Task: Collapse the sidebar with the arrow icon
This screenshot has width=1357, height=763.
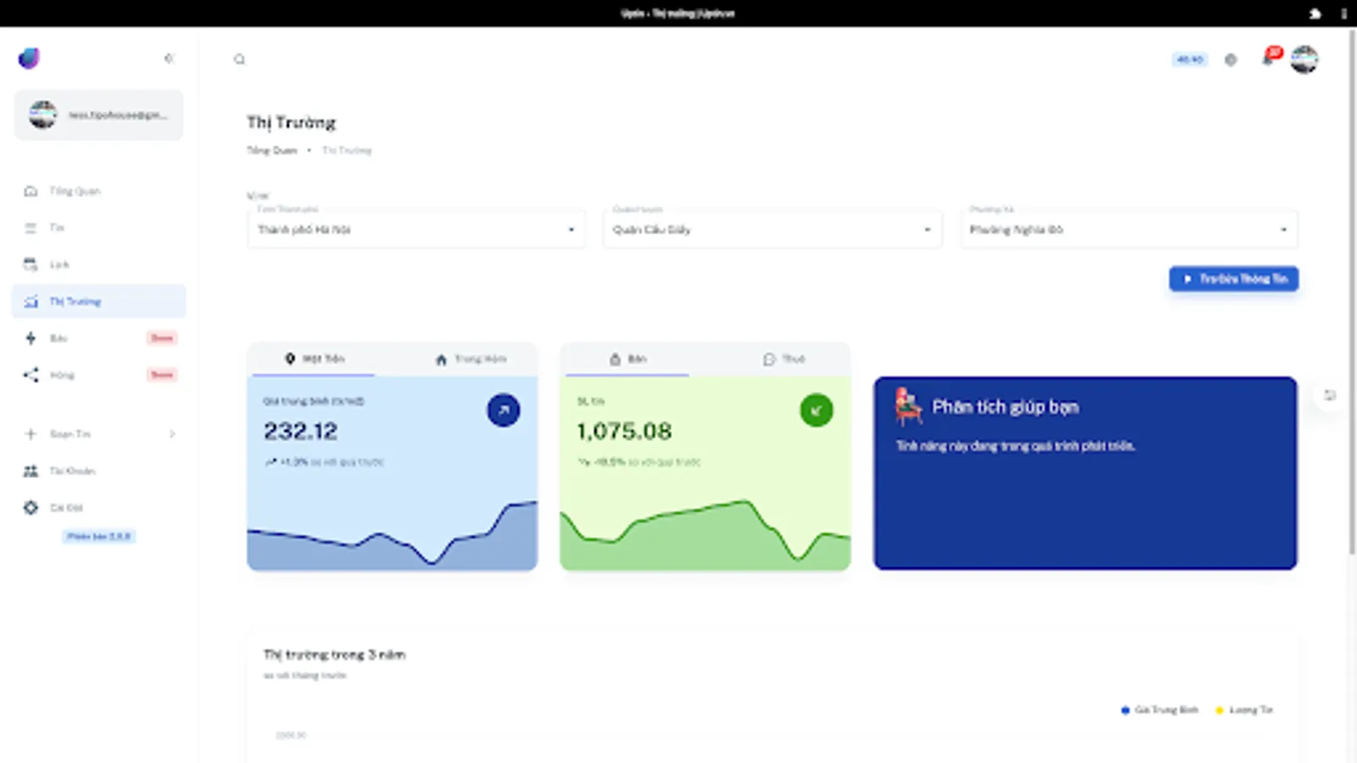Action: point(169,58)
